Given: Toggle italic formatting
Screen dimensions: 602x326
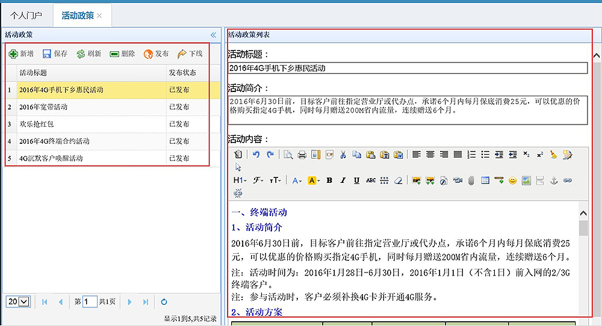Looking at the screenshot, I should click(x=343, y=180).
